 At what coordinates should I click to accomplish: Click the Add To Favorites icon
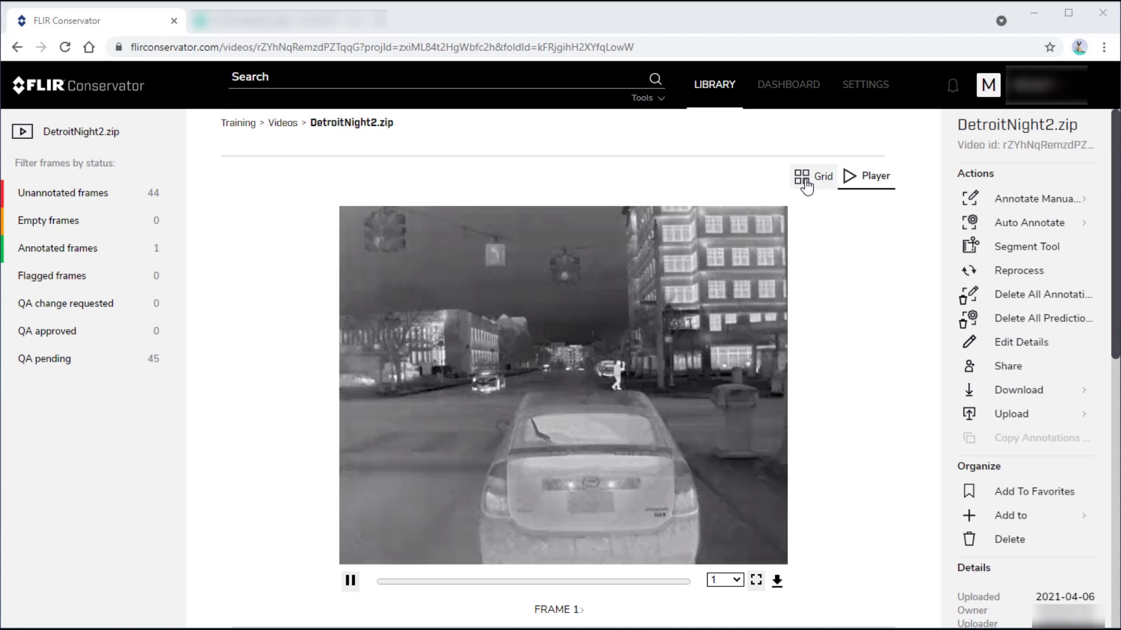969,491
